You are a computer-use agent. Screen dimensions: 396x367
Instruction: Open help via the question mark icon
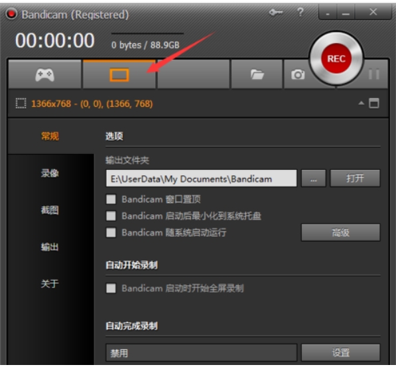pyautogui.click(x=300, y=12)
